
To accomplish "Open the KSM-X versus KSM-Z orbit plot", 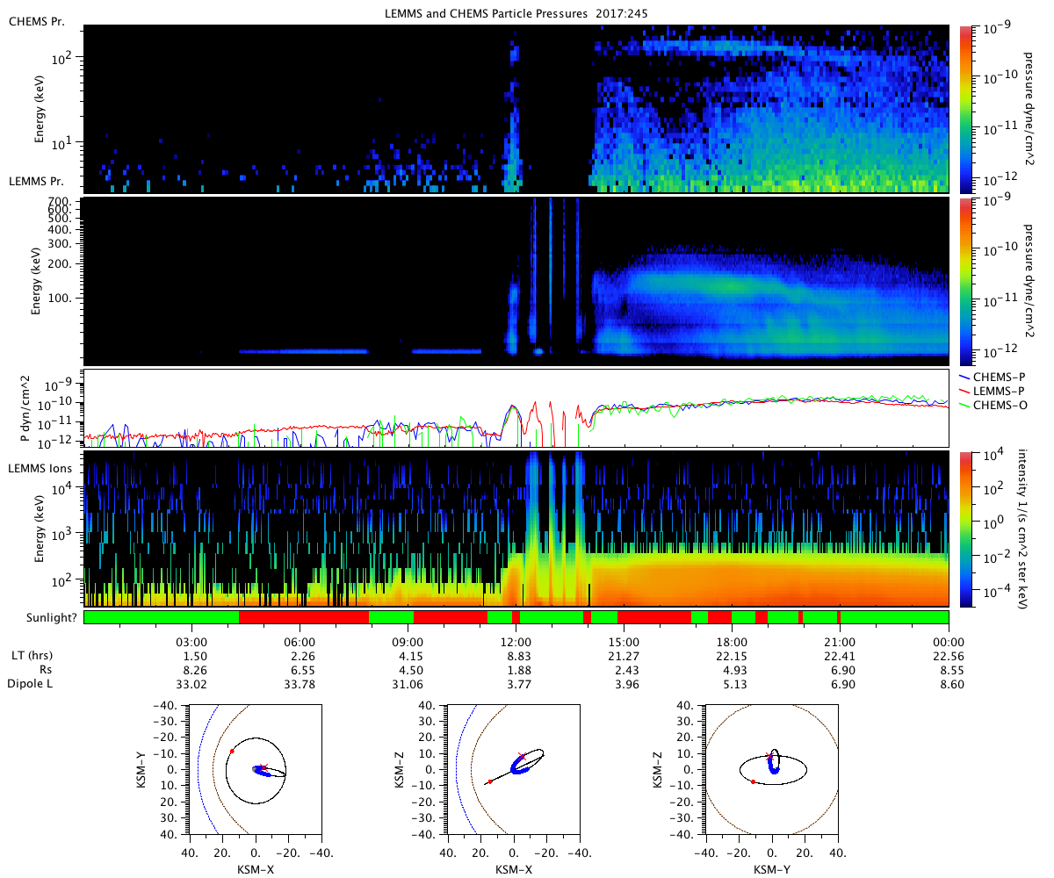I will tap(514, 770).
